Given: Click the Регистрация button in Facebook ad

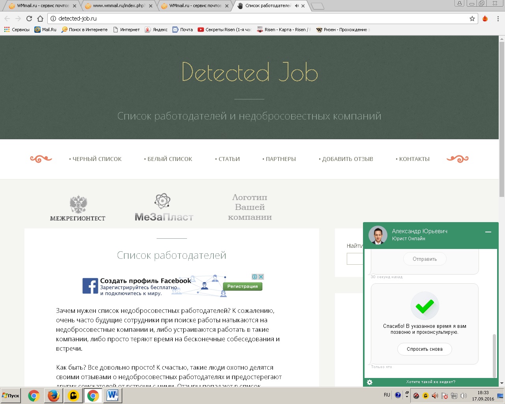Looking at the screenshot, I should [x=243, y=286].
